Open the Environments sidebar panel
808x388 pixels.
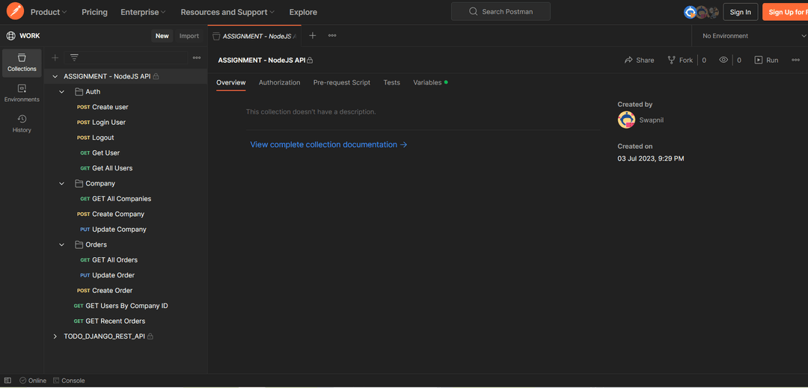22,93
